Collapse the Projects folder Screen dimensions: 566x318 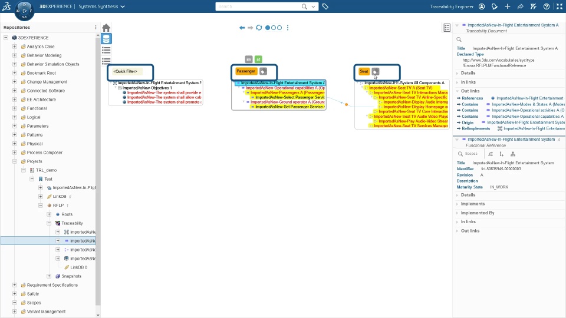coord(14,161)
